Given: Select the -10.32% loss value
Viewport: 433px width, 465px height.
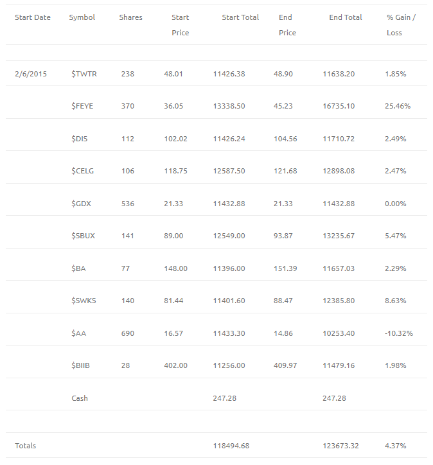Looking at the screenshot, I should click(398, 333).
